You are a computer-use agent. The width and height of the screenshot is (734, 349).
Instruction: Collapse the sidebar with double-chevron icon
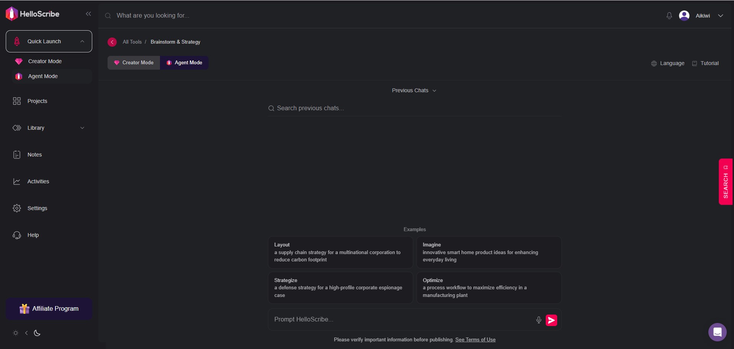pyautogui.click(x=88, y=14)
